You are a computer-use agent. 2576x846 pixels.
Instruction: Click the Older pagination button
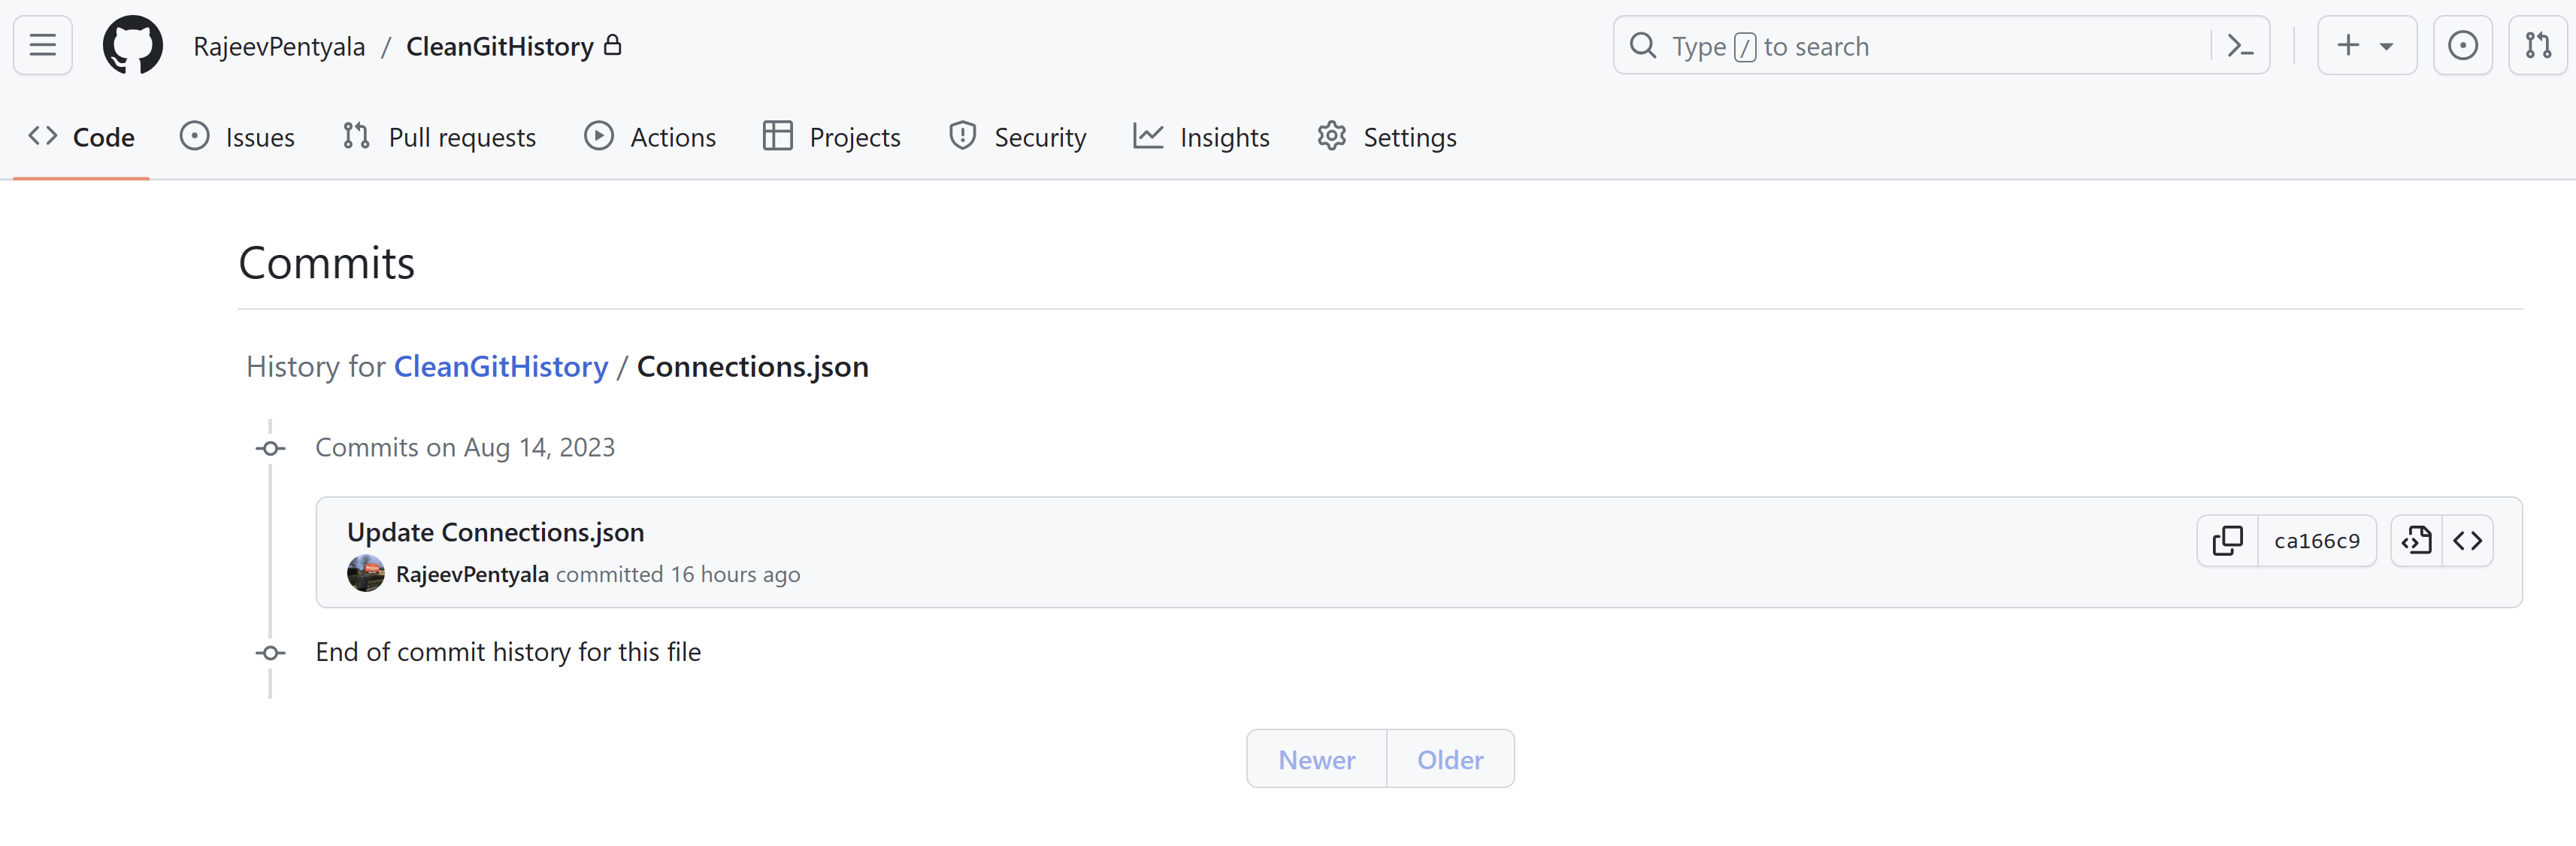[x=1449, y=760]
